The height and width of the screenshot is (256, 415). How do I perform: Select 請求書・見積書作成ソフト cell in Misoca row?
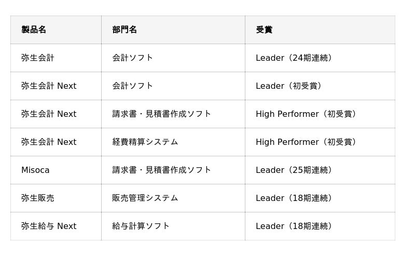[x=173, y=170]
